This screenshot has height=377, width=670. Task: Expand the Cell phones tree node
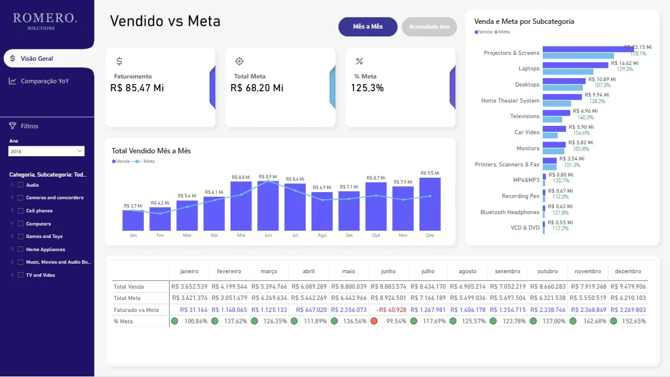(13, 211)
